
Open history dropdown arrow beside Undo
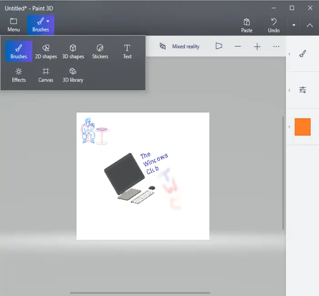coord(294,25)
